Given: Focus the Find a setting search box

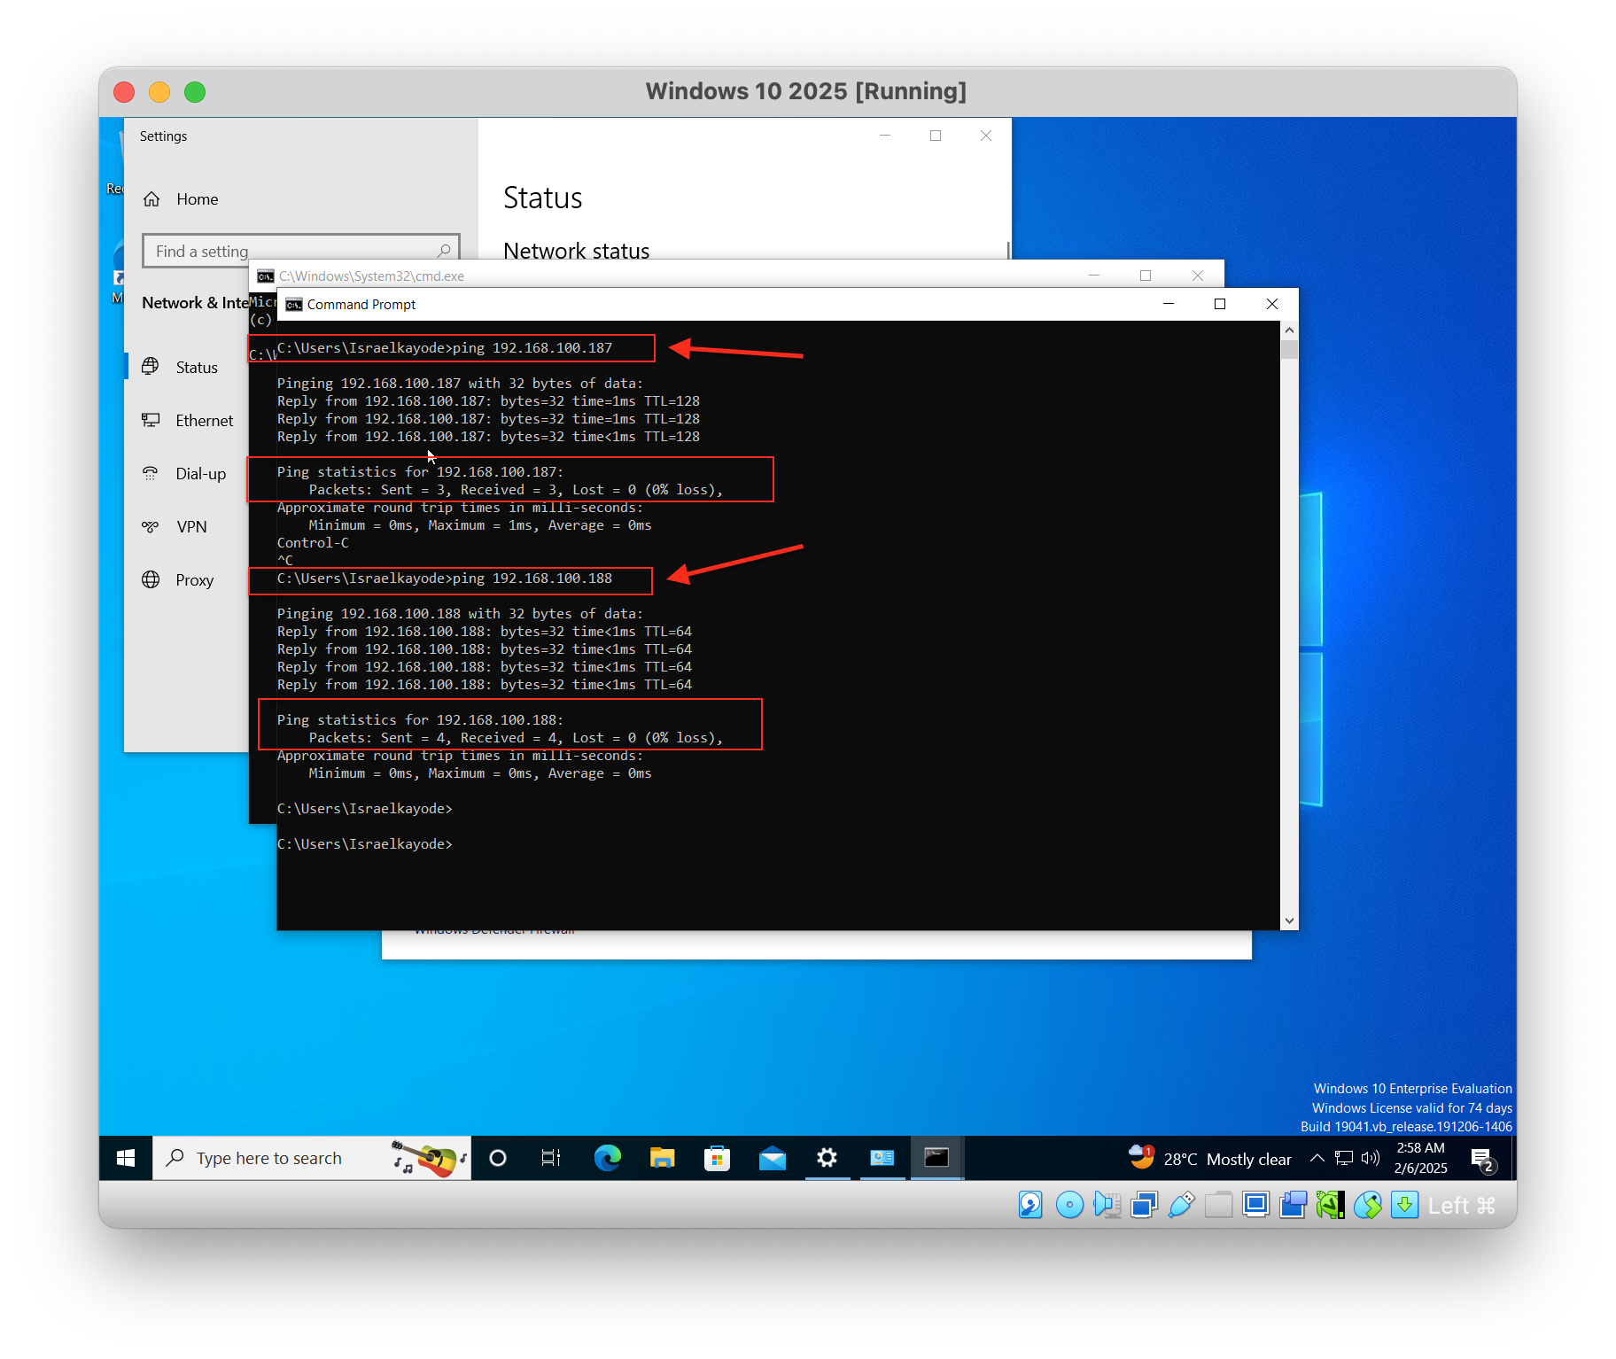Looking at the screenshot, I should (x=300, y=251).
